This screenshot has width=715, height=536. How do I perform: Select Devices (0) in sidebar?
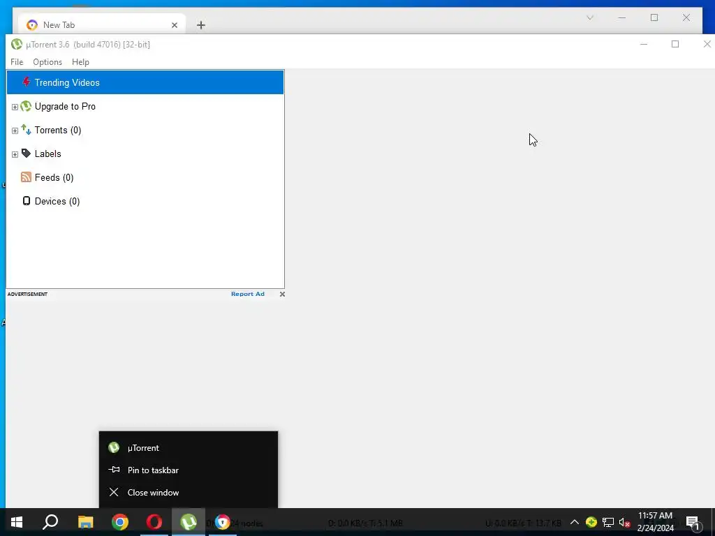pyautogui.click(x=57, y=201)
